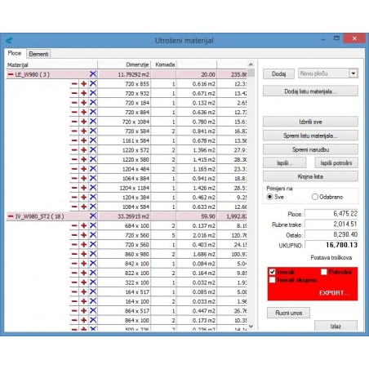Open the Novu ploču dropdown
The height and width of the screenshot is (369, 369).
pyautogui.click(x=353, y=73)
